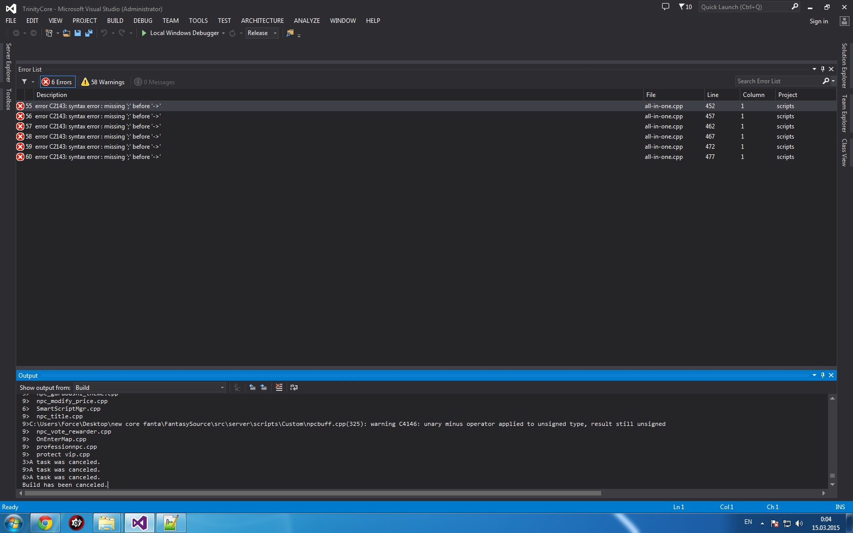Click the Sign in link
This screenshot has height=533, width=853.
click(x=818, y=21)
